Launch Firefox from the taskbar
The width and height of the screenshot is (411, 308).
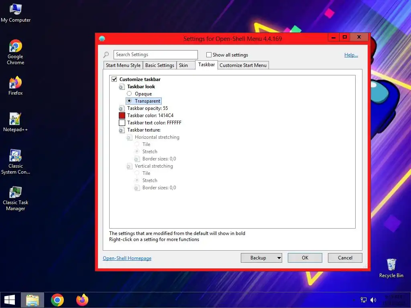tap(82, 300)
